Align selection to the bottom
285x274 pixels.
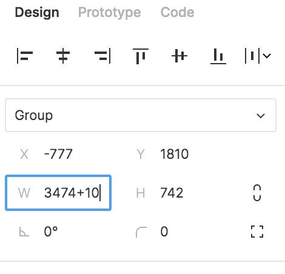pyautogui.click(x=218, y=56)
